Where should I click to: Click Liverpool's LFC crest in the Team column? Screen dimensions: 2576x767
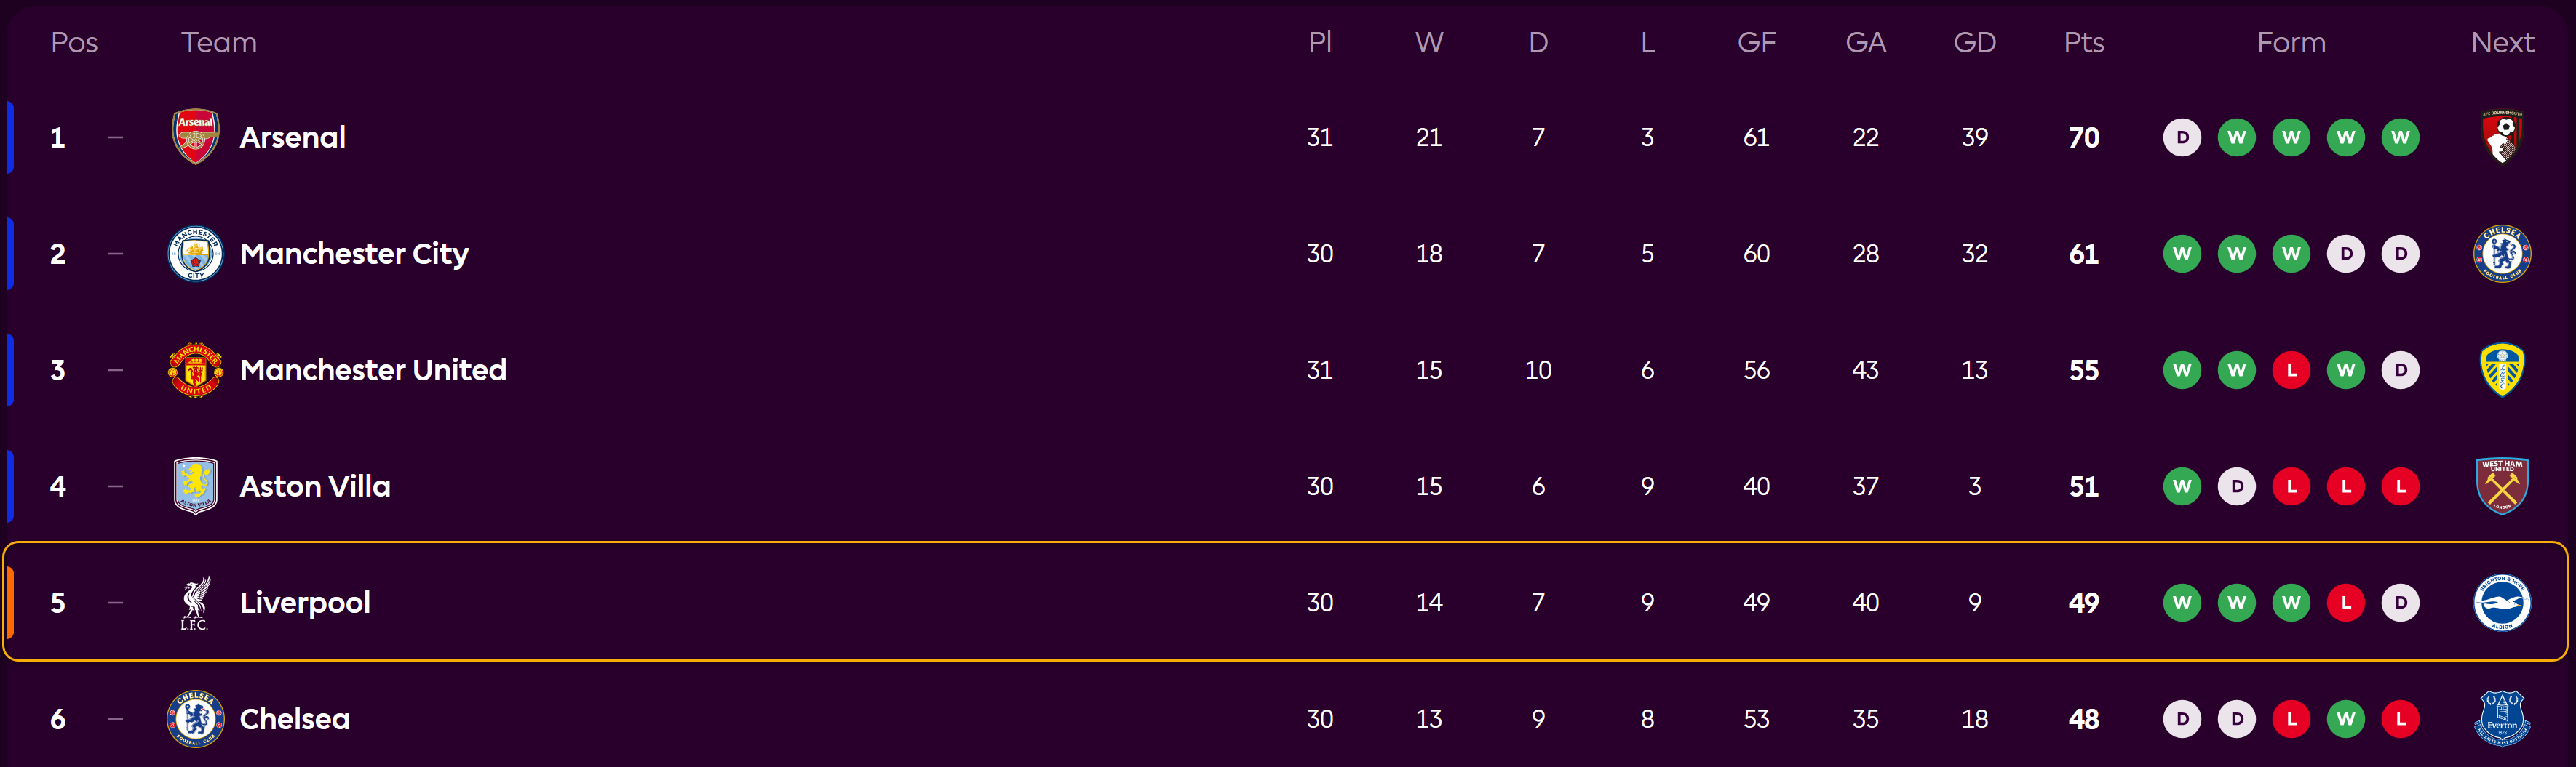(x=195, y=603)
